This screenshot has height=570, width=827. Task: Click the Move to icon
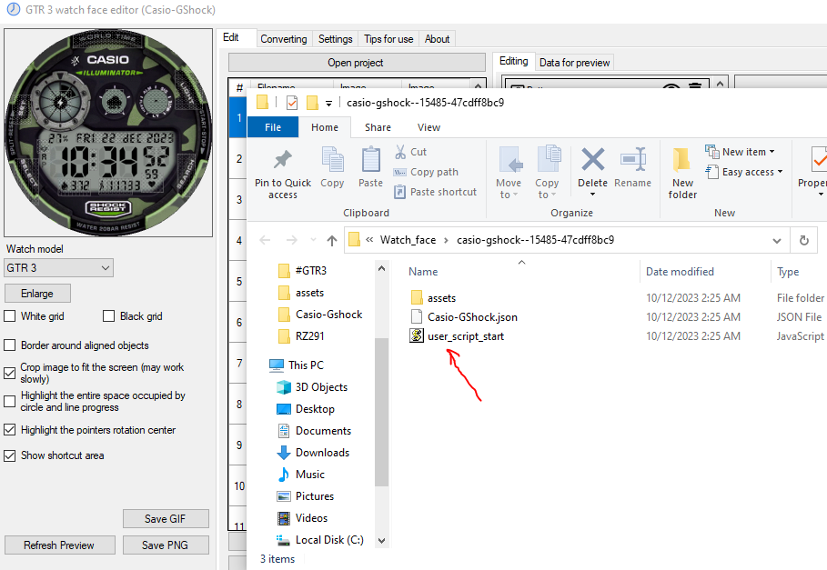510,160
